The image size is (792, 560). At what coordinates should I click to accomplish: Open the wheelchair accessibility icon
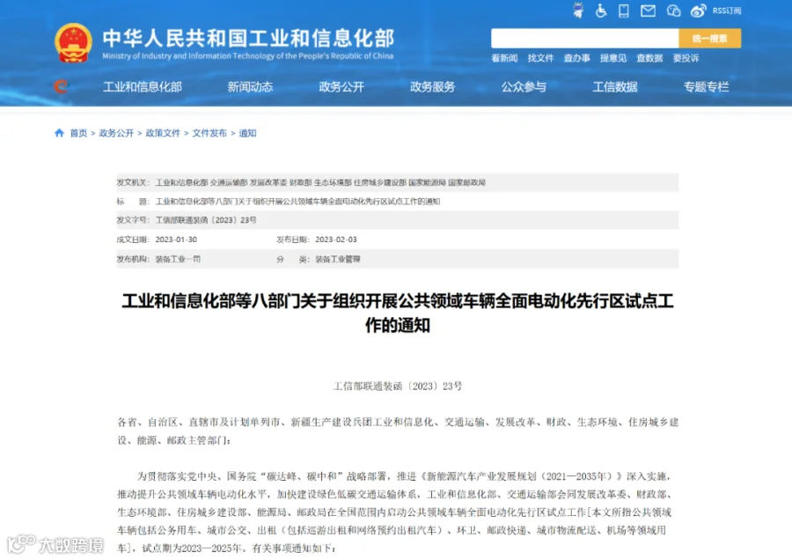tap(600, 10)
